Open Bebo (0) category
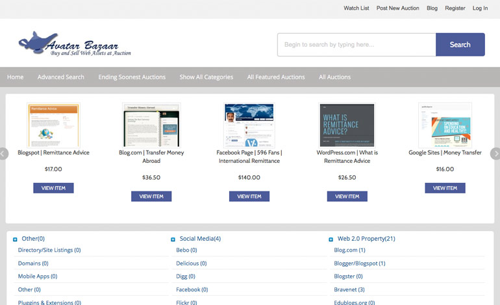 click(186, 250)
